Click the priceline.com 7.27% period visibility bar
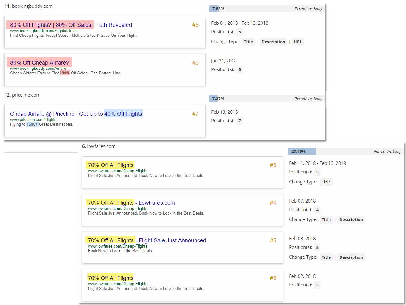This screenshot has height=305, width=406. tap(267, 99)
